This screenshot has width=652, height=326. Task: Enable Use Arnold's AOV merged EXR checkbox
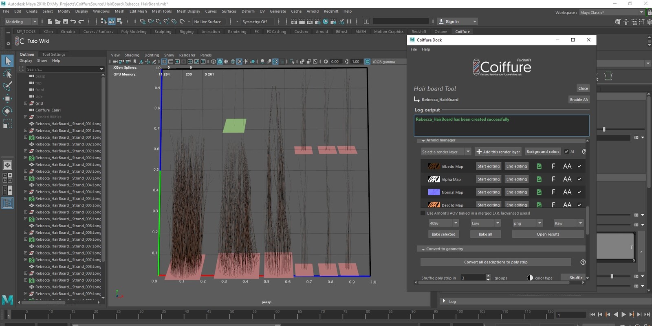coord(423,213)
